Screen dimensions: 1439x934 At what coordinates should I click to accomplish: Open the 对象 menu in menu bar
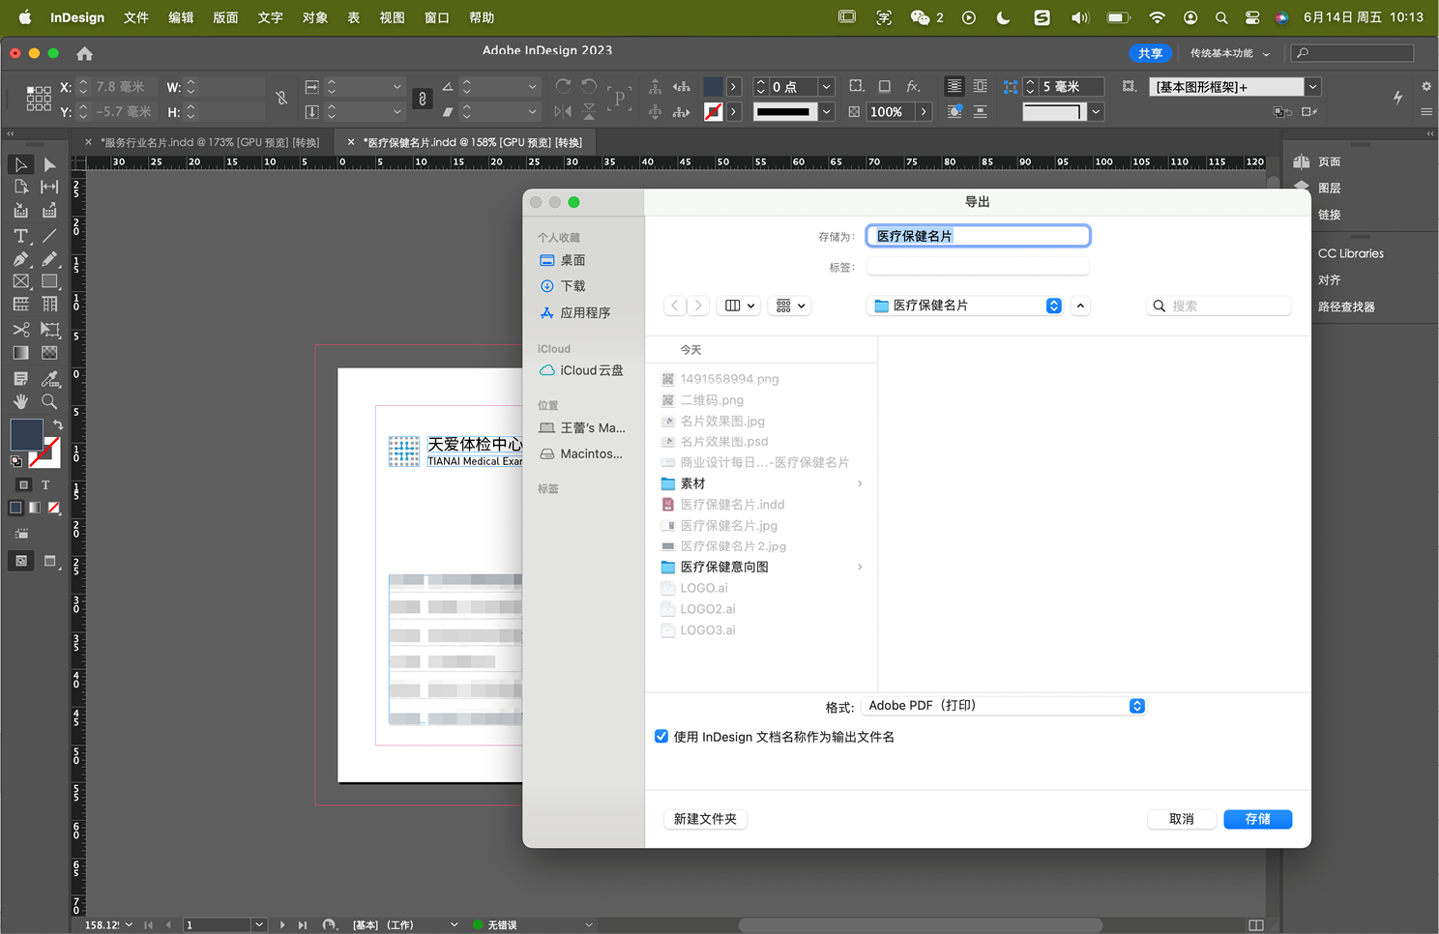click(x=314, y=17)
